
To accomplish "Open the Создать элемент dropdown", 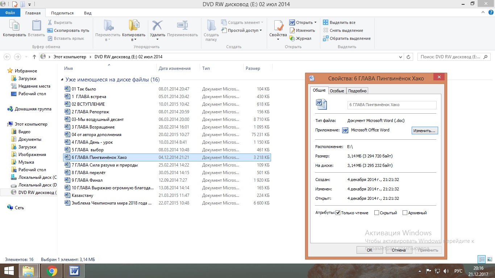I will click(x=262, y=22).
